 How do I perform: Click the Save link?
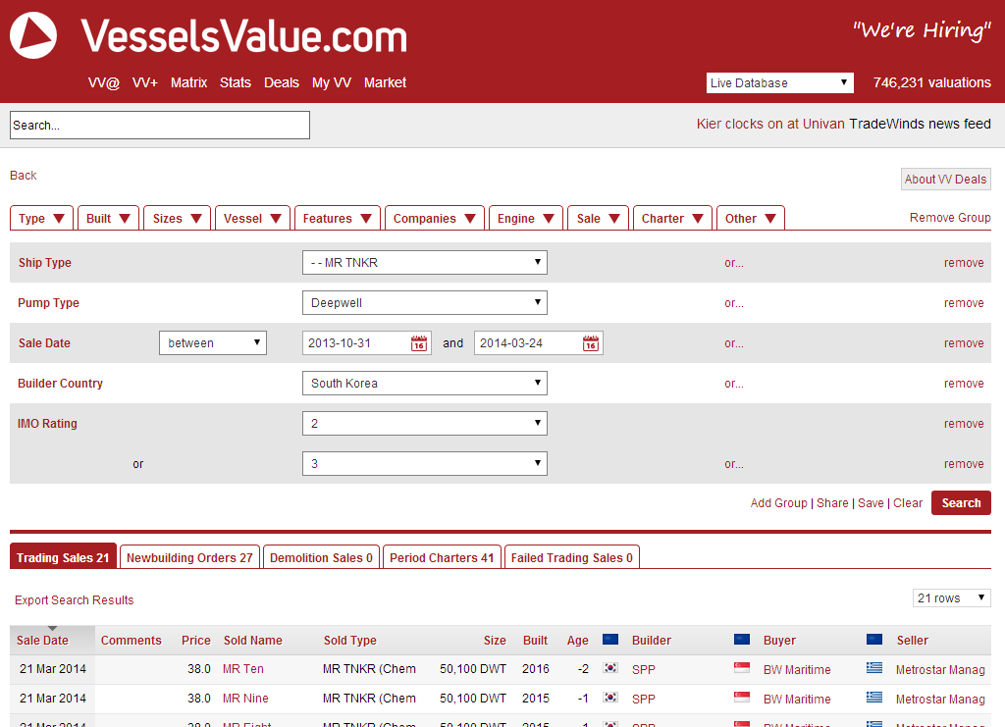(871, 502)
